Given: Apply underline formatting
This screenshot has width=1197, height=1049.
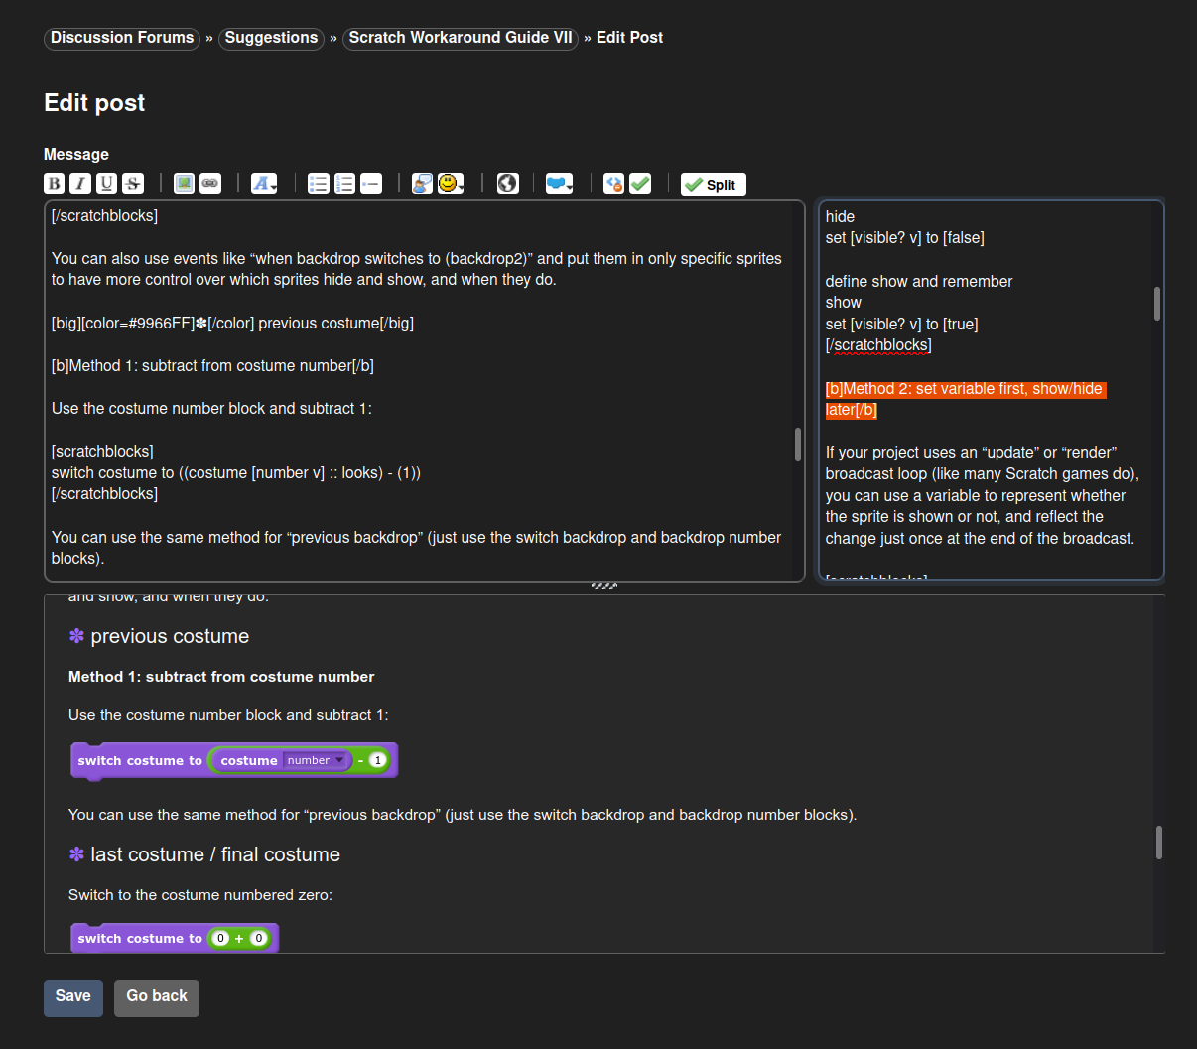Looking at the screenshot, I should (x=107, y=184).
